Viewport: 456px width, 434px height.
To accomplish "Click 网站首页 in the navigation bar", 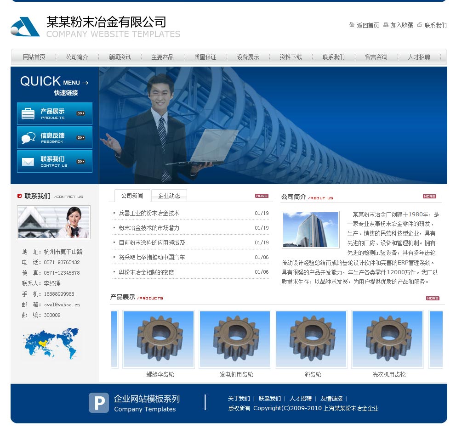I will [x=34, y=57].
